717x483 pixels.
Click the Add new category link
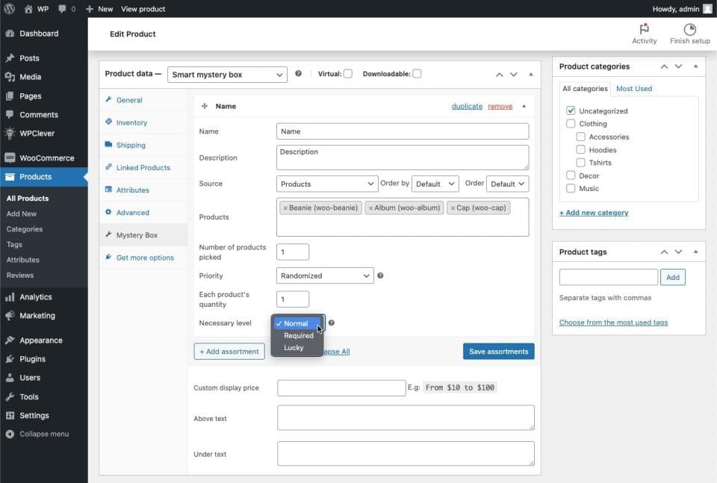click(594, 213)
